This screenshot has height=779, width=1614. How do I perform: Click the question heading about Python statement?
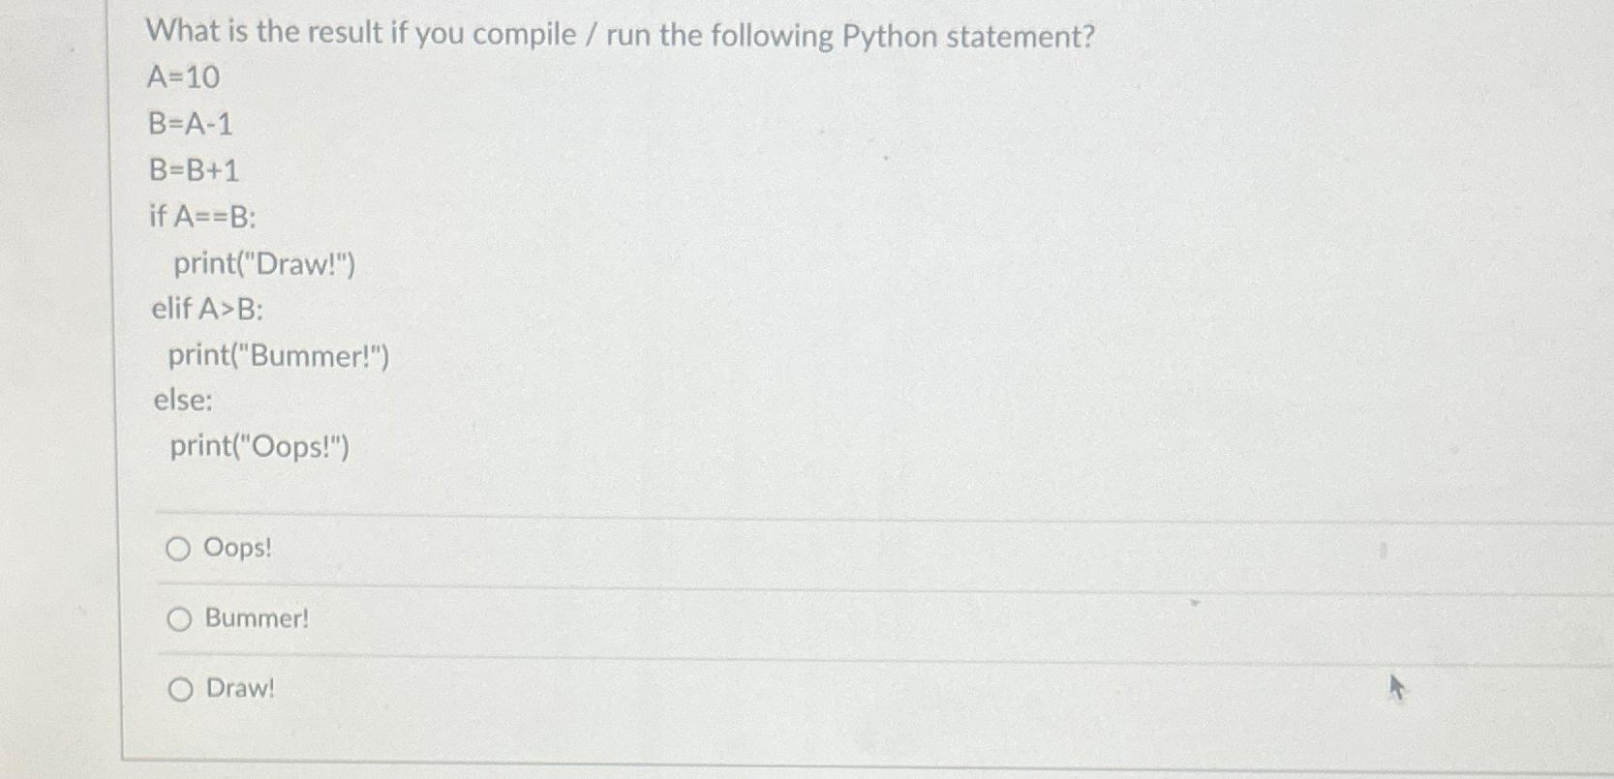point(621,36)
